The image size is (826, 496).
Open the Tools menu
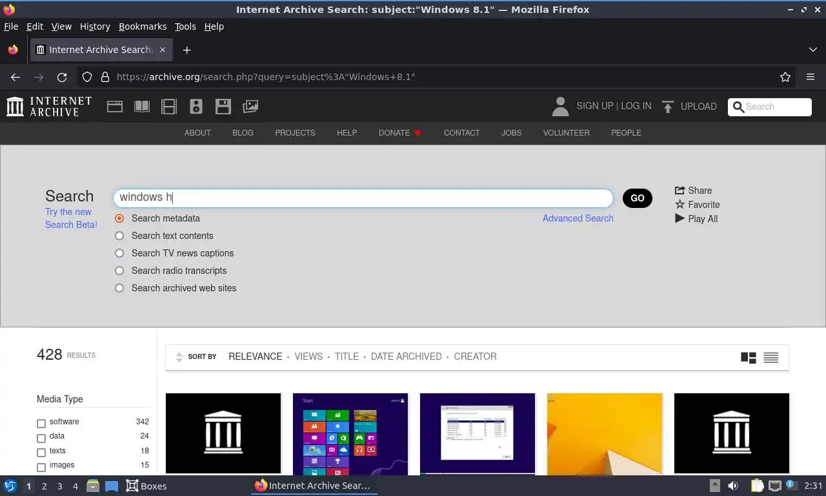coord(185,26)
